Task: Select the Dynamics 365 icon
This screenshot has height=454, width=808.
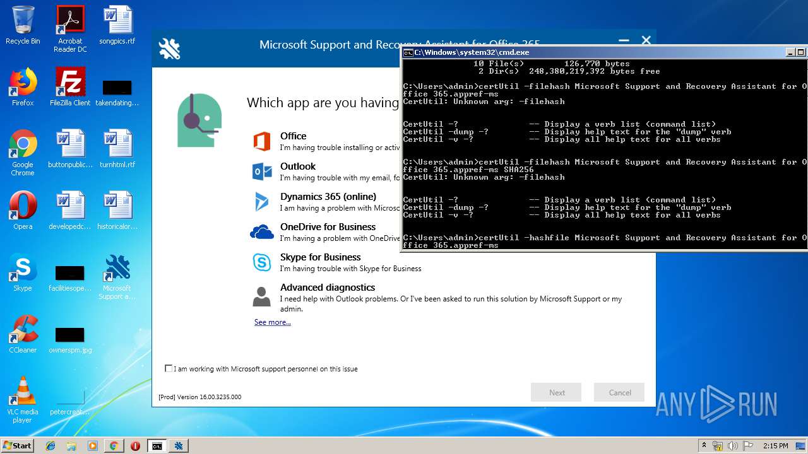Action: coord(262,202)
